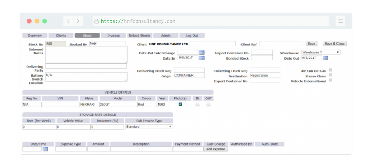Image resolution: width=372 pixels, height=167 pixels.
Task: Click the Inbound Notes text area
Action: 86,55
